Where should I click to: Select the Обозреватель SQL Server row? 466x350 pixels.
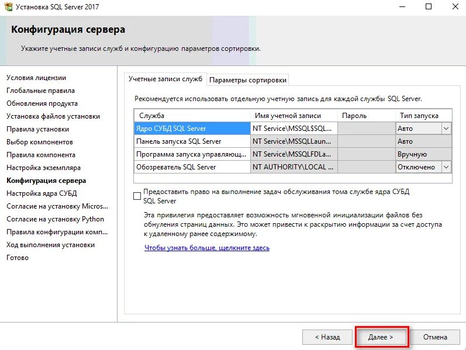click(x=192, y=167)
